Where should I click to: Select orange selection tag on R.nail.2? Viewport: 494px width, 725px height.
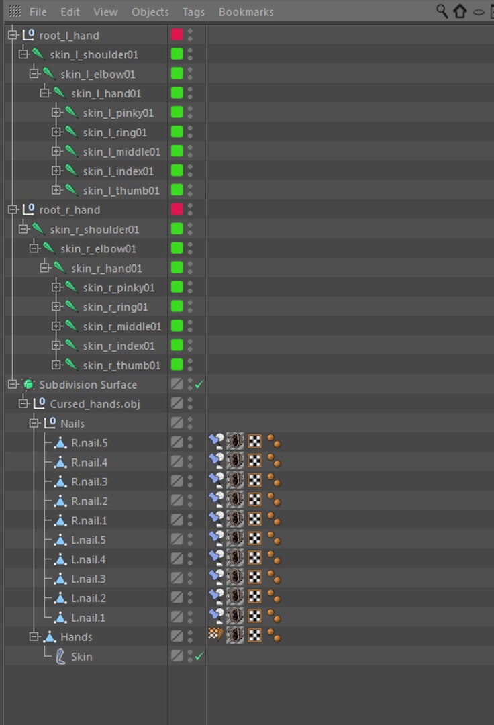[274, 499]
